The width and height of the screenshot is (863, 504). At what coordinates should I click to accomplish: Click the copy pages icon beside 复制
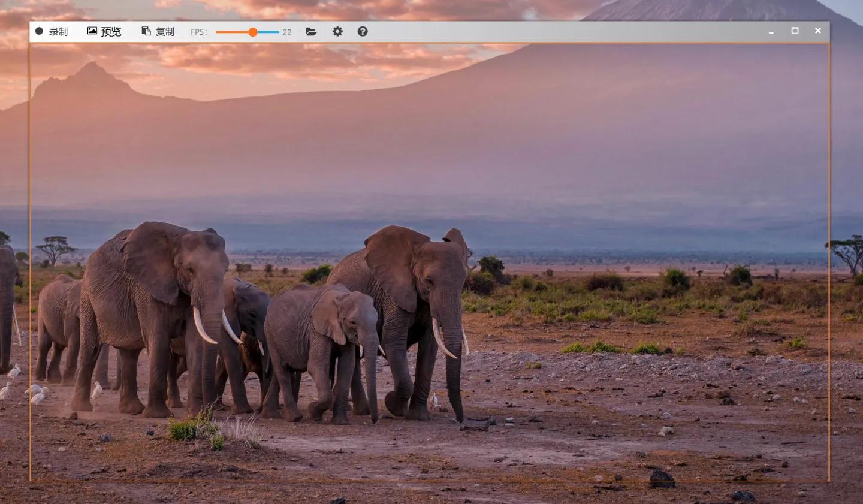point(146,31)
